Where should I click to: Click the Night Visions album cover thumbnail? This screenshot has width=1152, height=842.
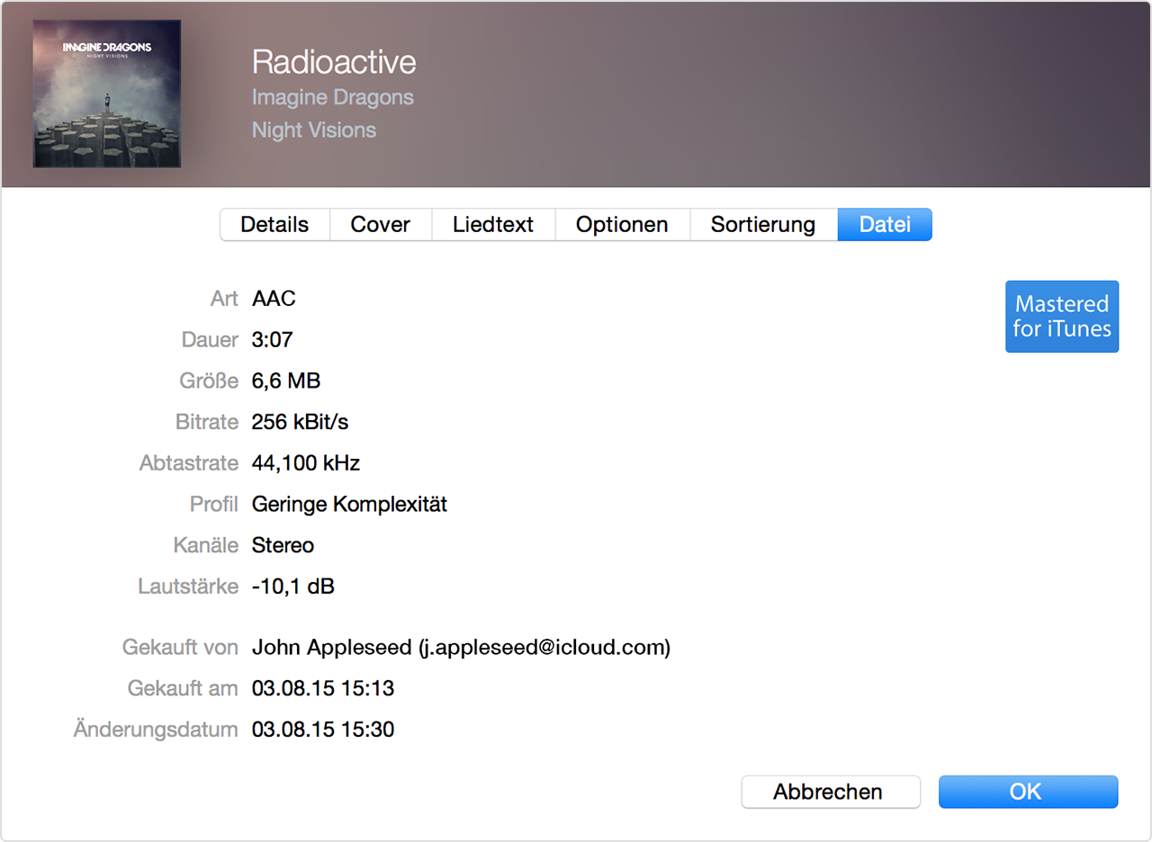point(107,94)
